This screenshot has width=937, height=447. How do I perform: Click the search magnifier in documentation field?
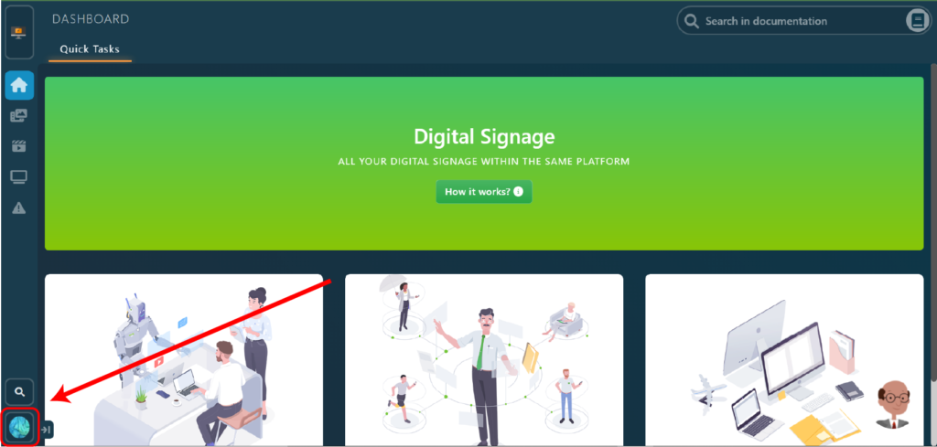(692, 22)
